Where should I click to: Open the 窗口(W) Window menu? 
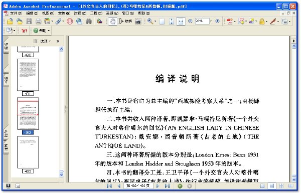pos(128,13)
